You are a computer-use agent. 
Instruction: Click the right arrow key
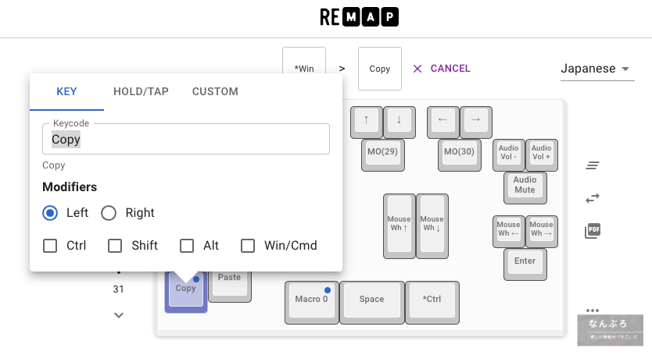pyautogui.click(x=475, y=120)
